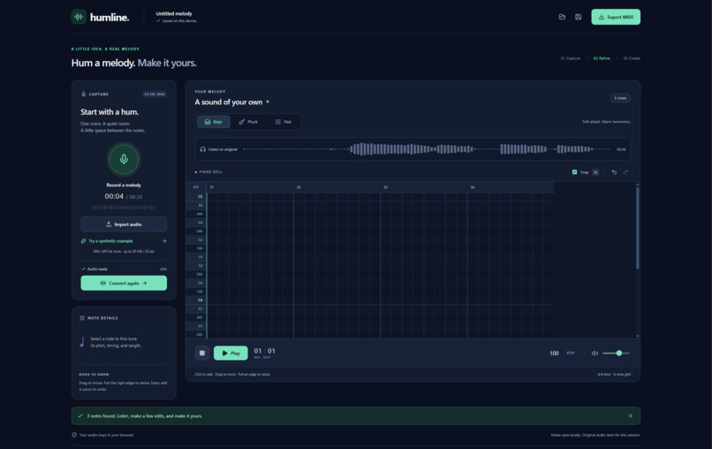The width and height of the screenshot is (712, 449).
Task: Click the Audio ready status text
Action: (97, 269)
